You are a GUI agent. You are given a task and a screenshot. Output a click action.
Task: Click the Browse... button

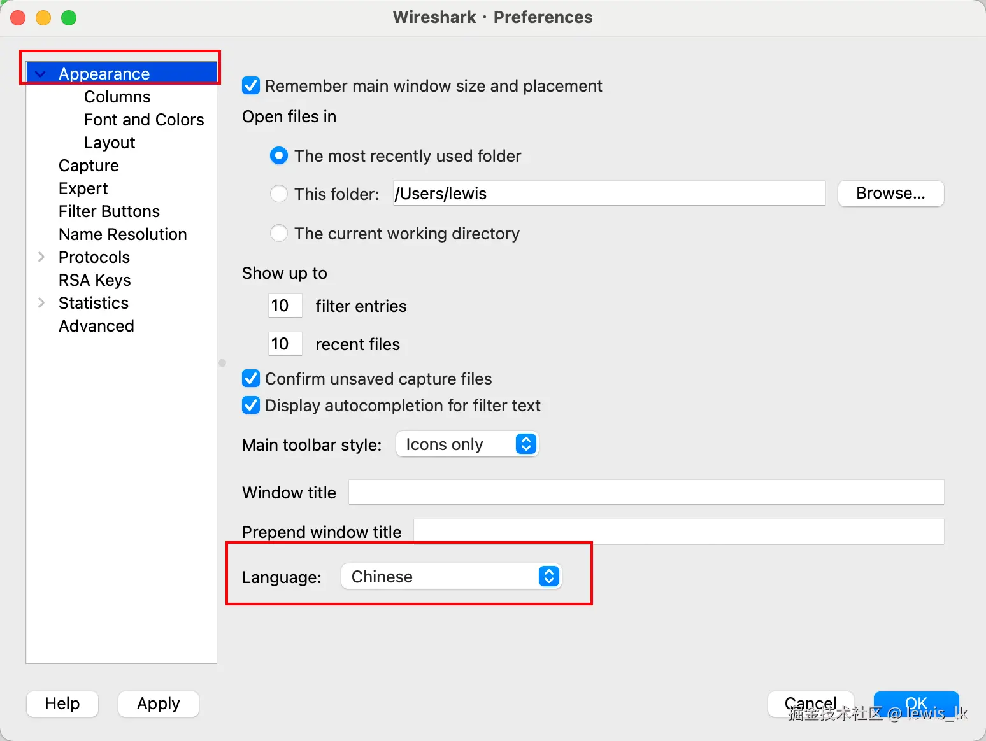[890, 194]
